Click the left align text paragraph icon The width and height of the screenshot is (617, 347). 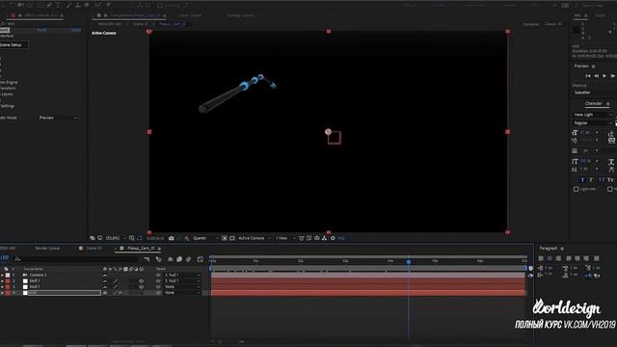point(541,258)
